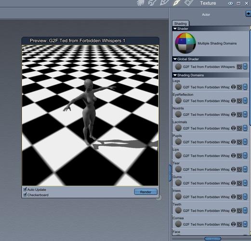Open the Assemble room hand icon
Image resolution: width=251 pixels, height=241 pixels.
[x=141, y=3]
